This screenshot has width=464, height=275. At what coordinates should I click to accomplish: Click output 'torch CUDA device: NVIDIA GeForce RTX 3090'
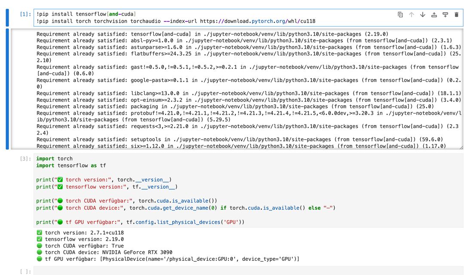point(104,252)
